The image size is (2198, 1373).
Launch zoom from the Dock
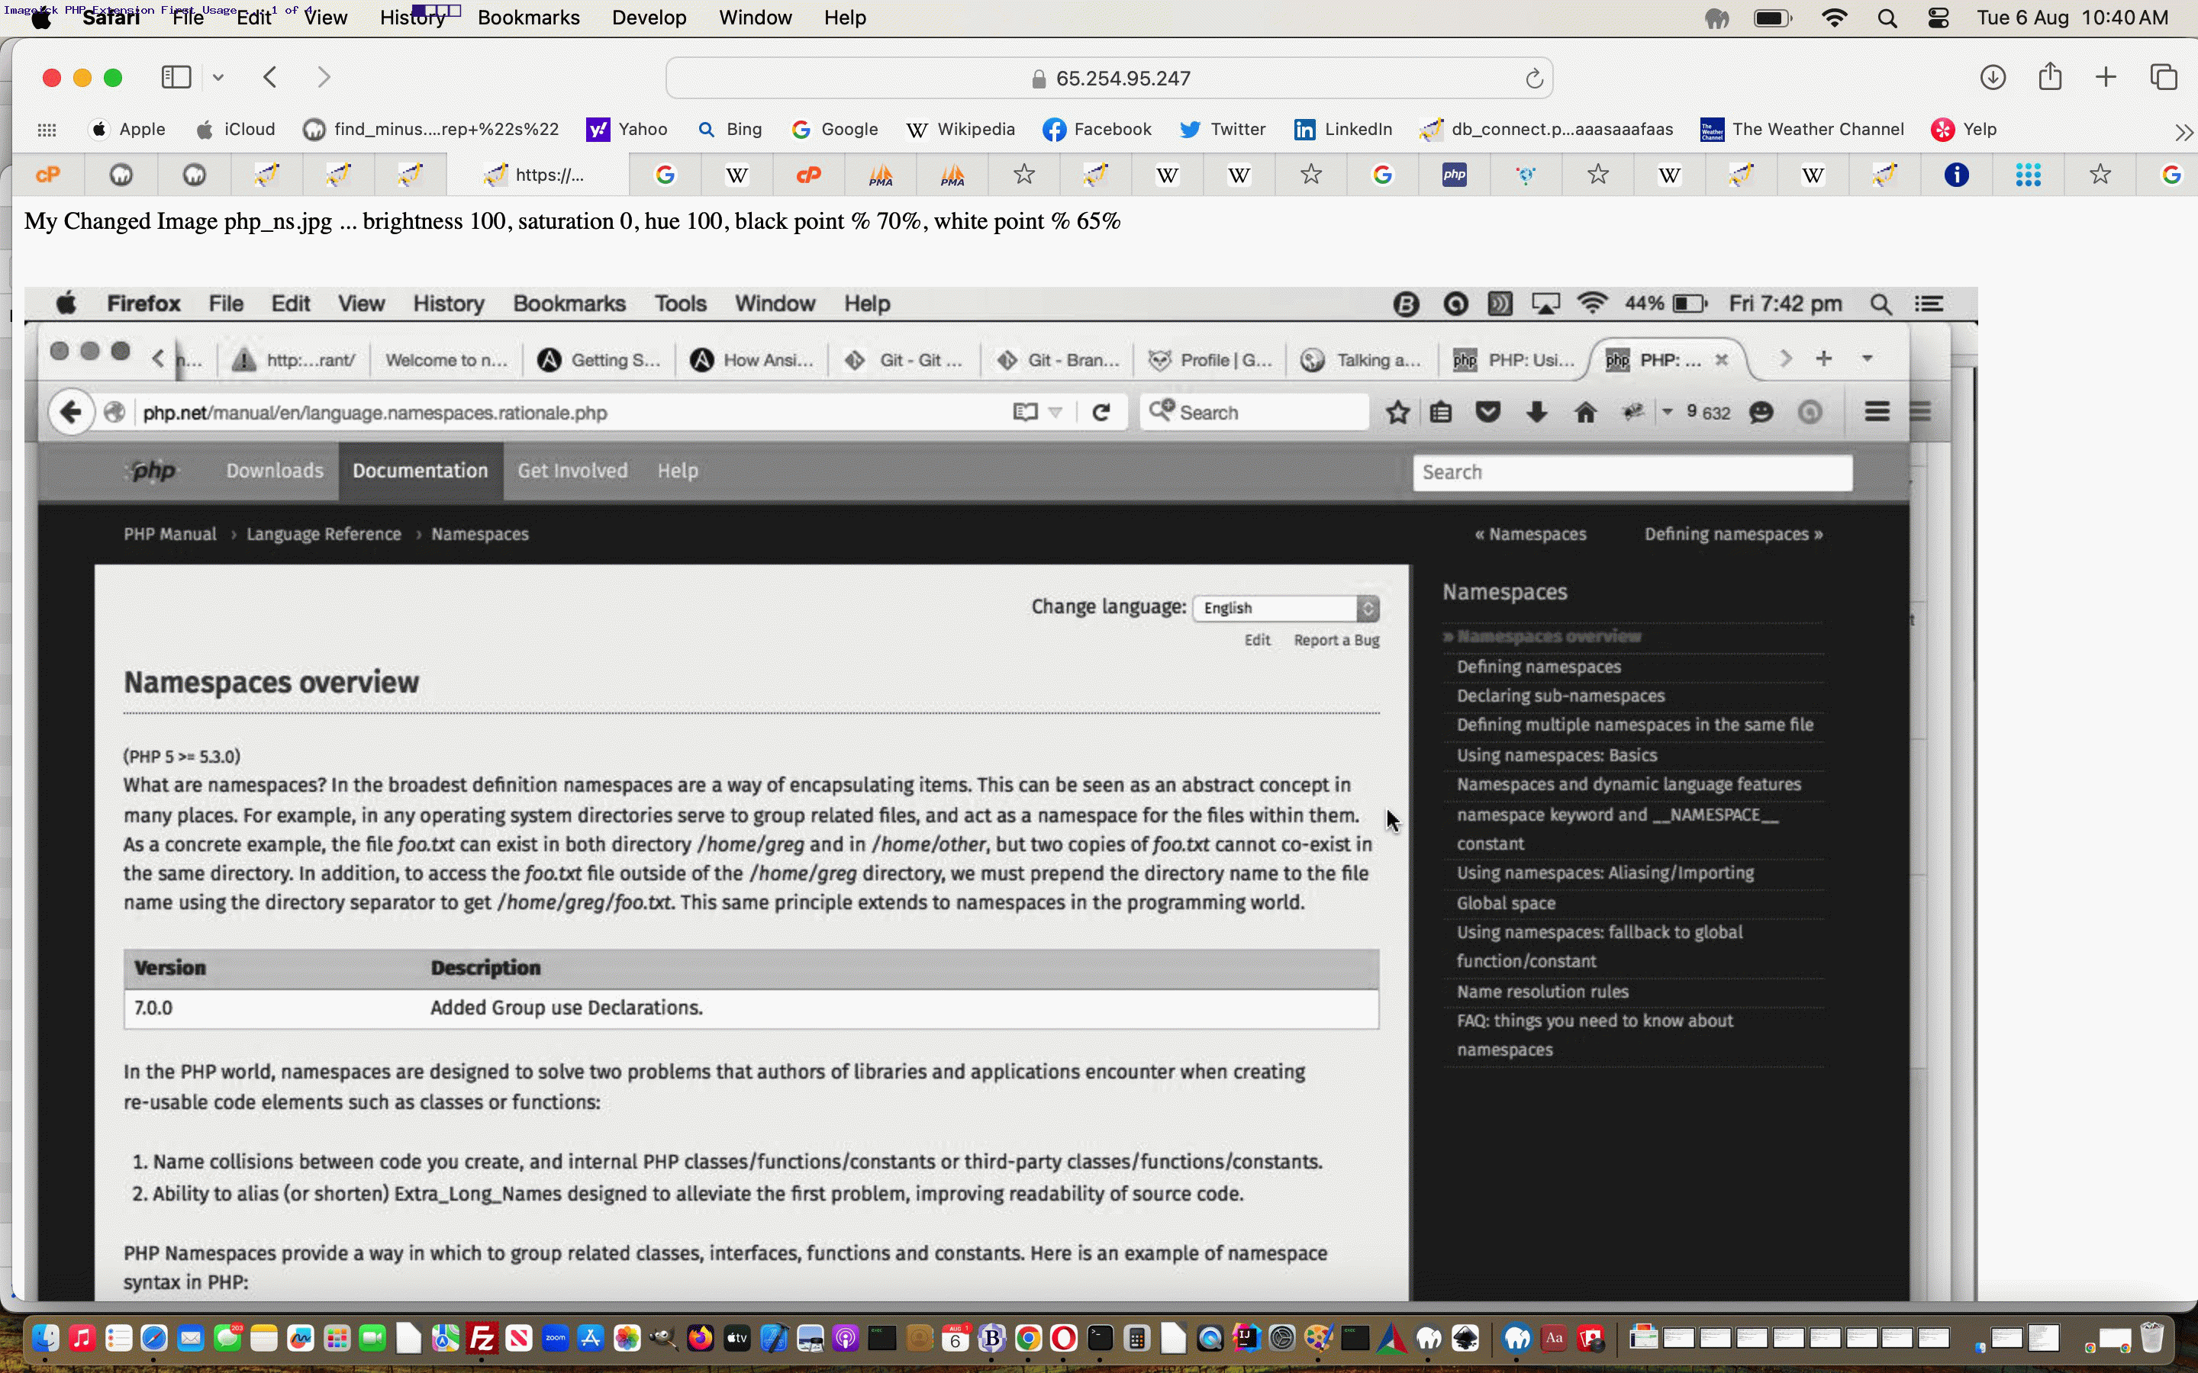click(555, 1338)
